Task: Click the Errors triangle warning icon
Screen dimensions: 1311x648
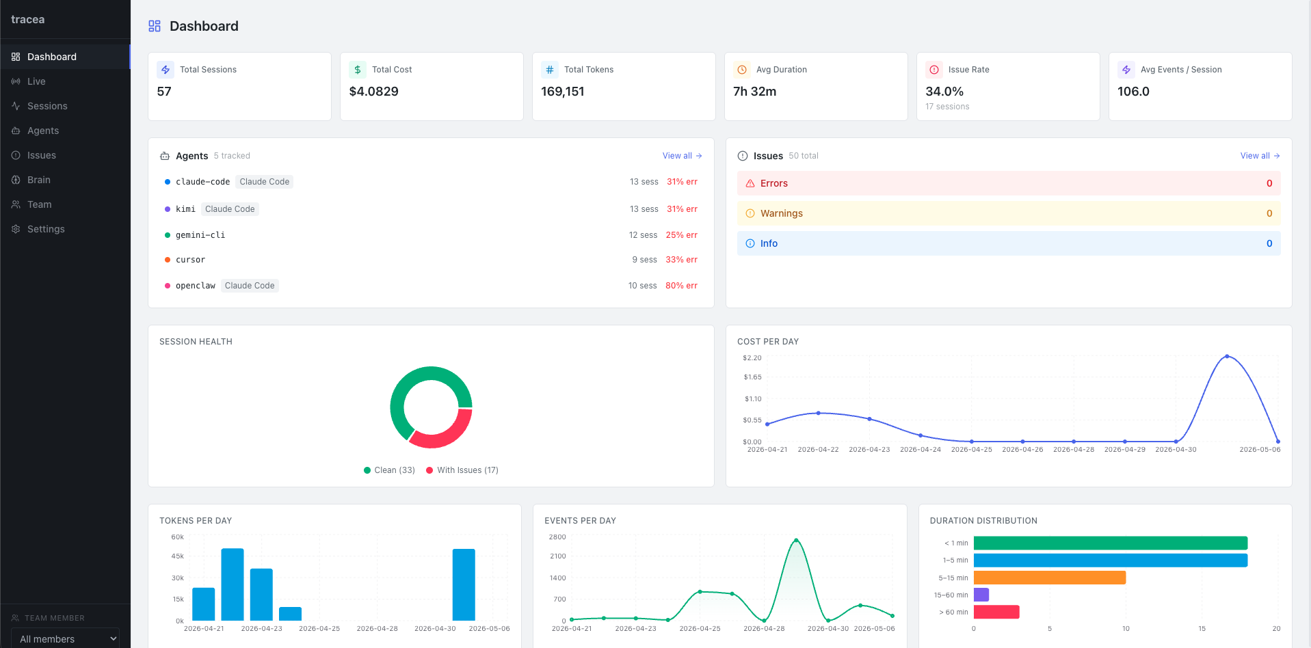Action: pos(750,183)
